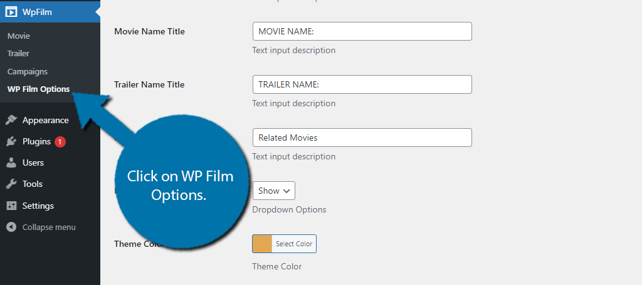Click description under TRAILER NAME field
The width and height of the screenshot is (642, 285).
(293, 103)
